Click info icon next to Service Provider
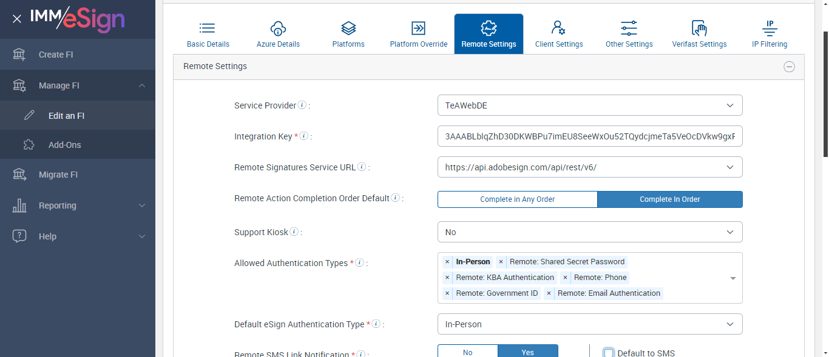The width and height of the screenshot is (829, 357). point(302,105)
